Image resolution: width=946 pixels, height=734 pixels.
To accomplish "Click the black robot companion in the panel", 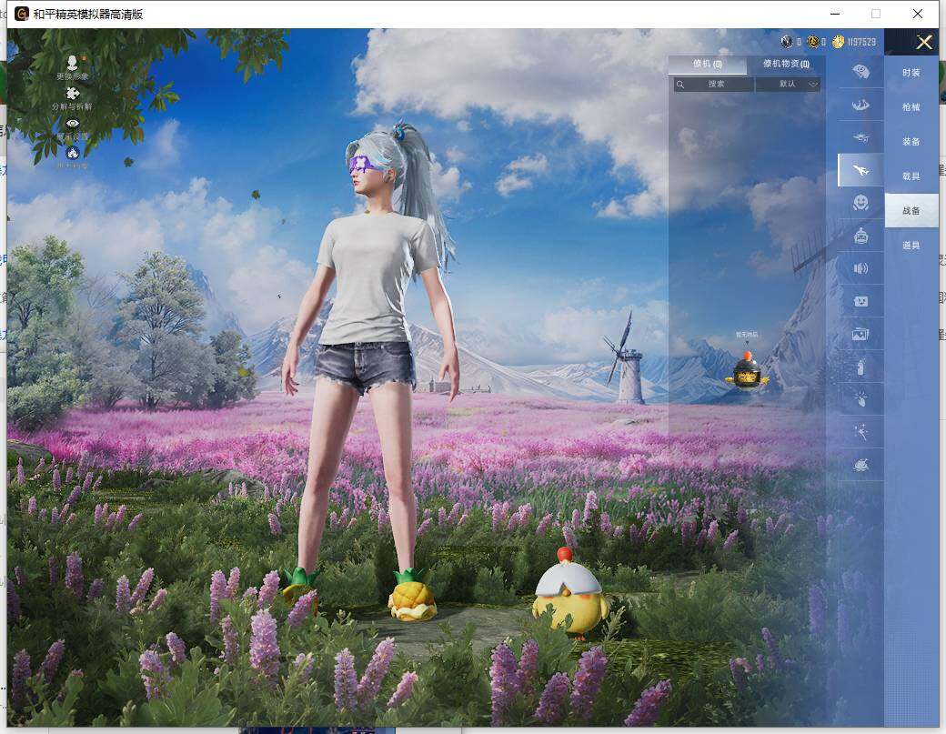I will coord(747,371).
